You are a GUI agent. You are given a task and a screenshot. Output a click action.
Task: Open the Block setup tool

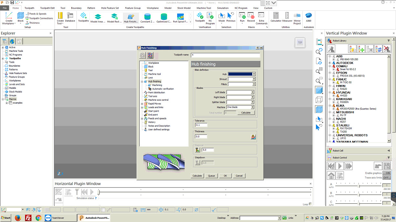(21, 18)
